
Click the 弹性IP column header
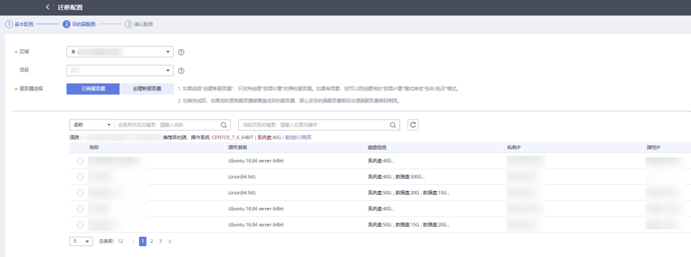coord(654,148)
